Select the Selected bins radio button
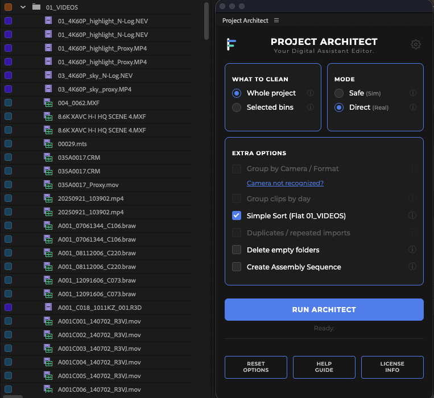Image resolution: width=434 pixels, height=398 pixels. pos(237,107)
